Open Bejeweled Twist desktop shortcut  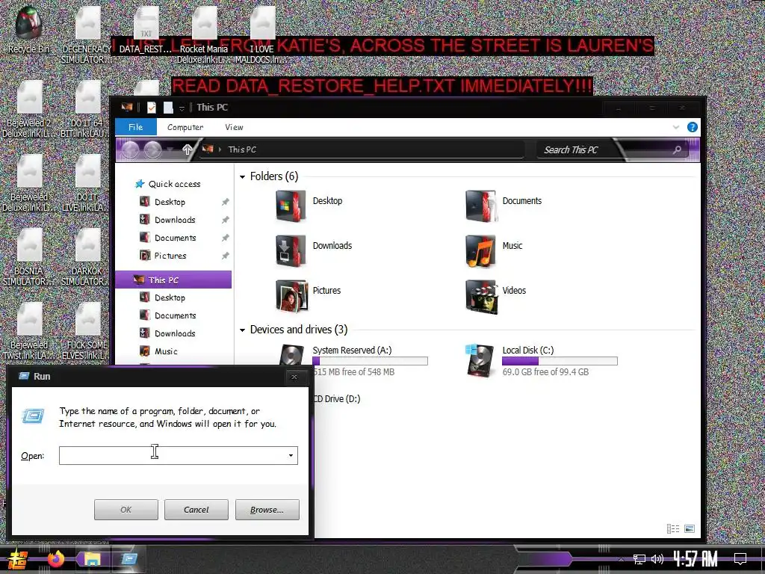tap(29, 331)
